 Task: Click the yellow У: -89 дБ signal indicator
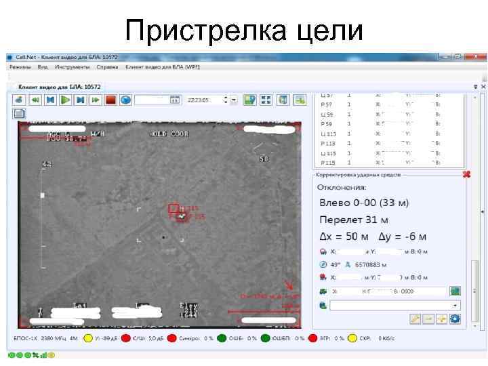tap(88, 338)
